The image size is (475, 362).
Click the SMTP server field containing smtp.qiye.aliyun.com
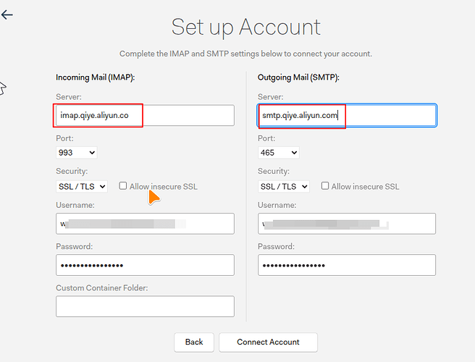coord(347,115)
